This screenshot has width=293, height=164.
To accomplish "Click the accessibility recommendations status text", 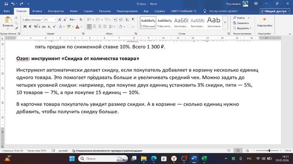I will [107, 151].
